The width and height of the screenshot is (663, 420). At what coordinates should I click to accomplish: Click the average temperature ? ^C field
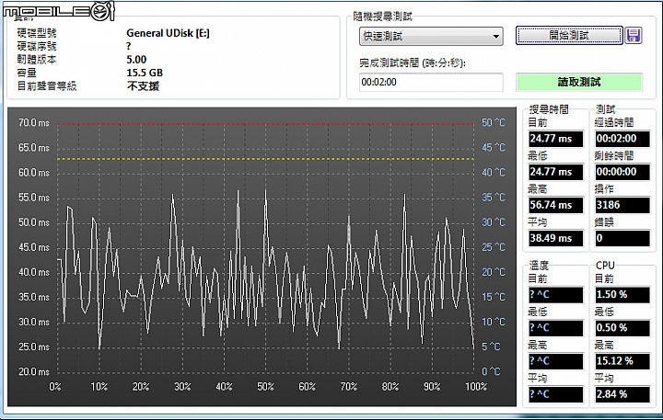click(x=555, y=394)
